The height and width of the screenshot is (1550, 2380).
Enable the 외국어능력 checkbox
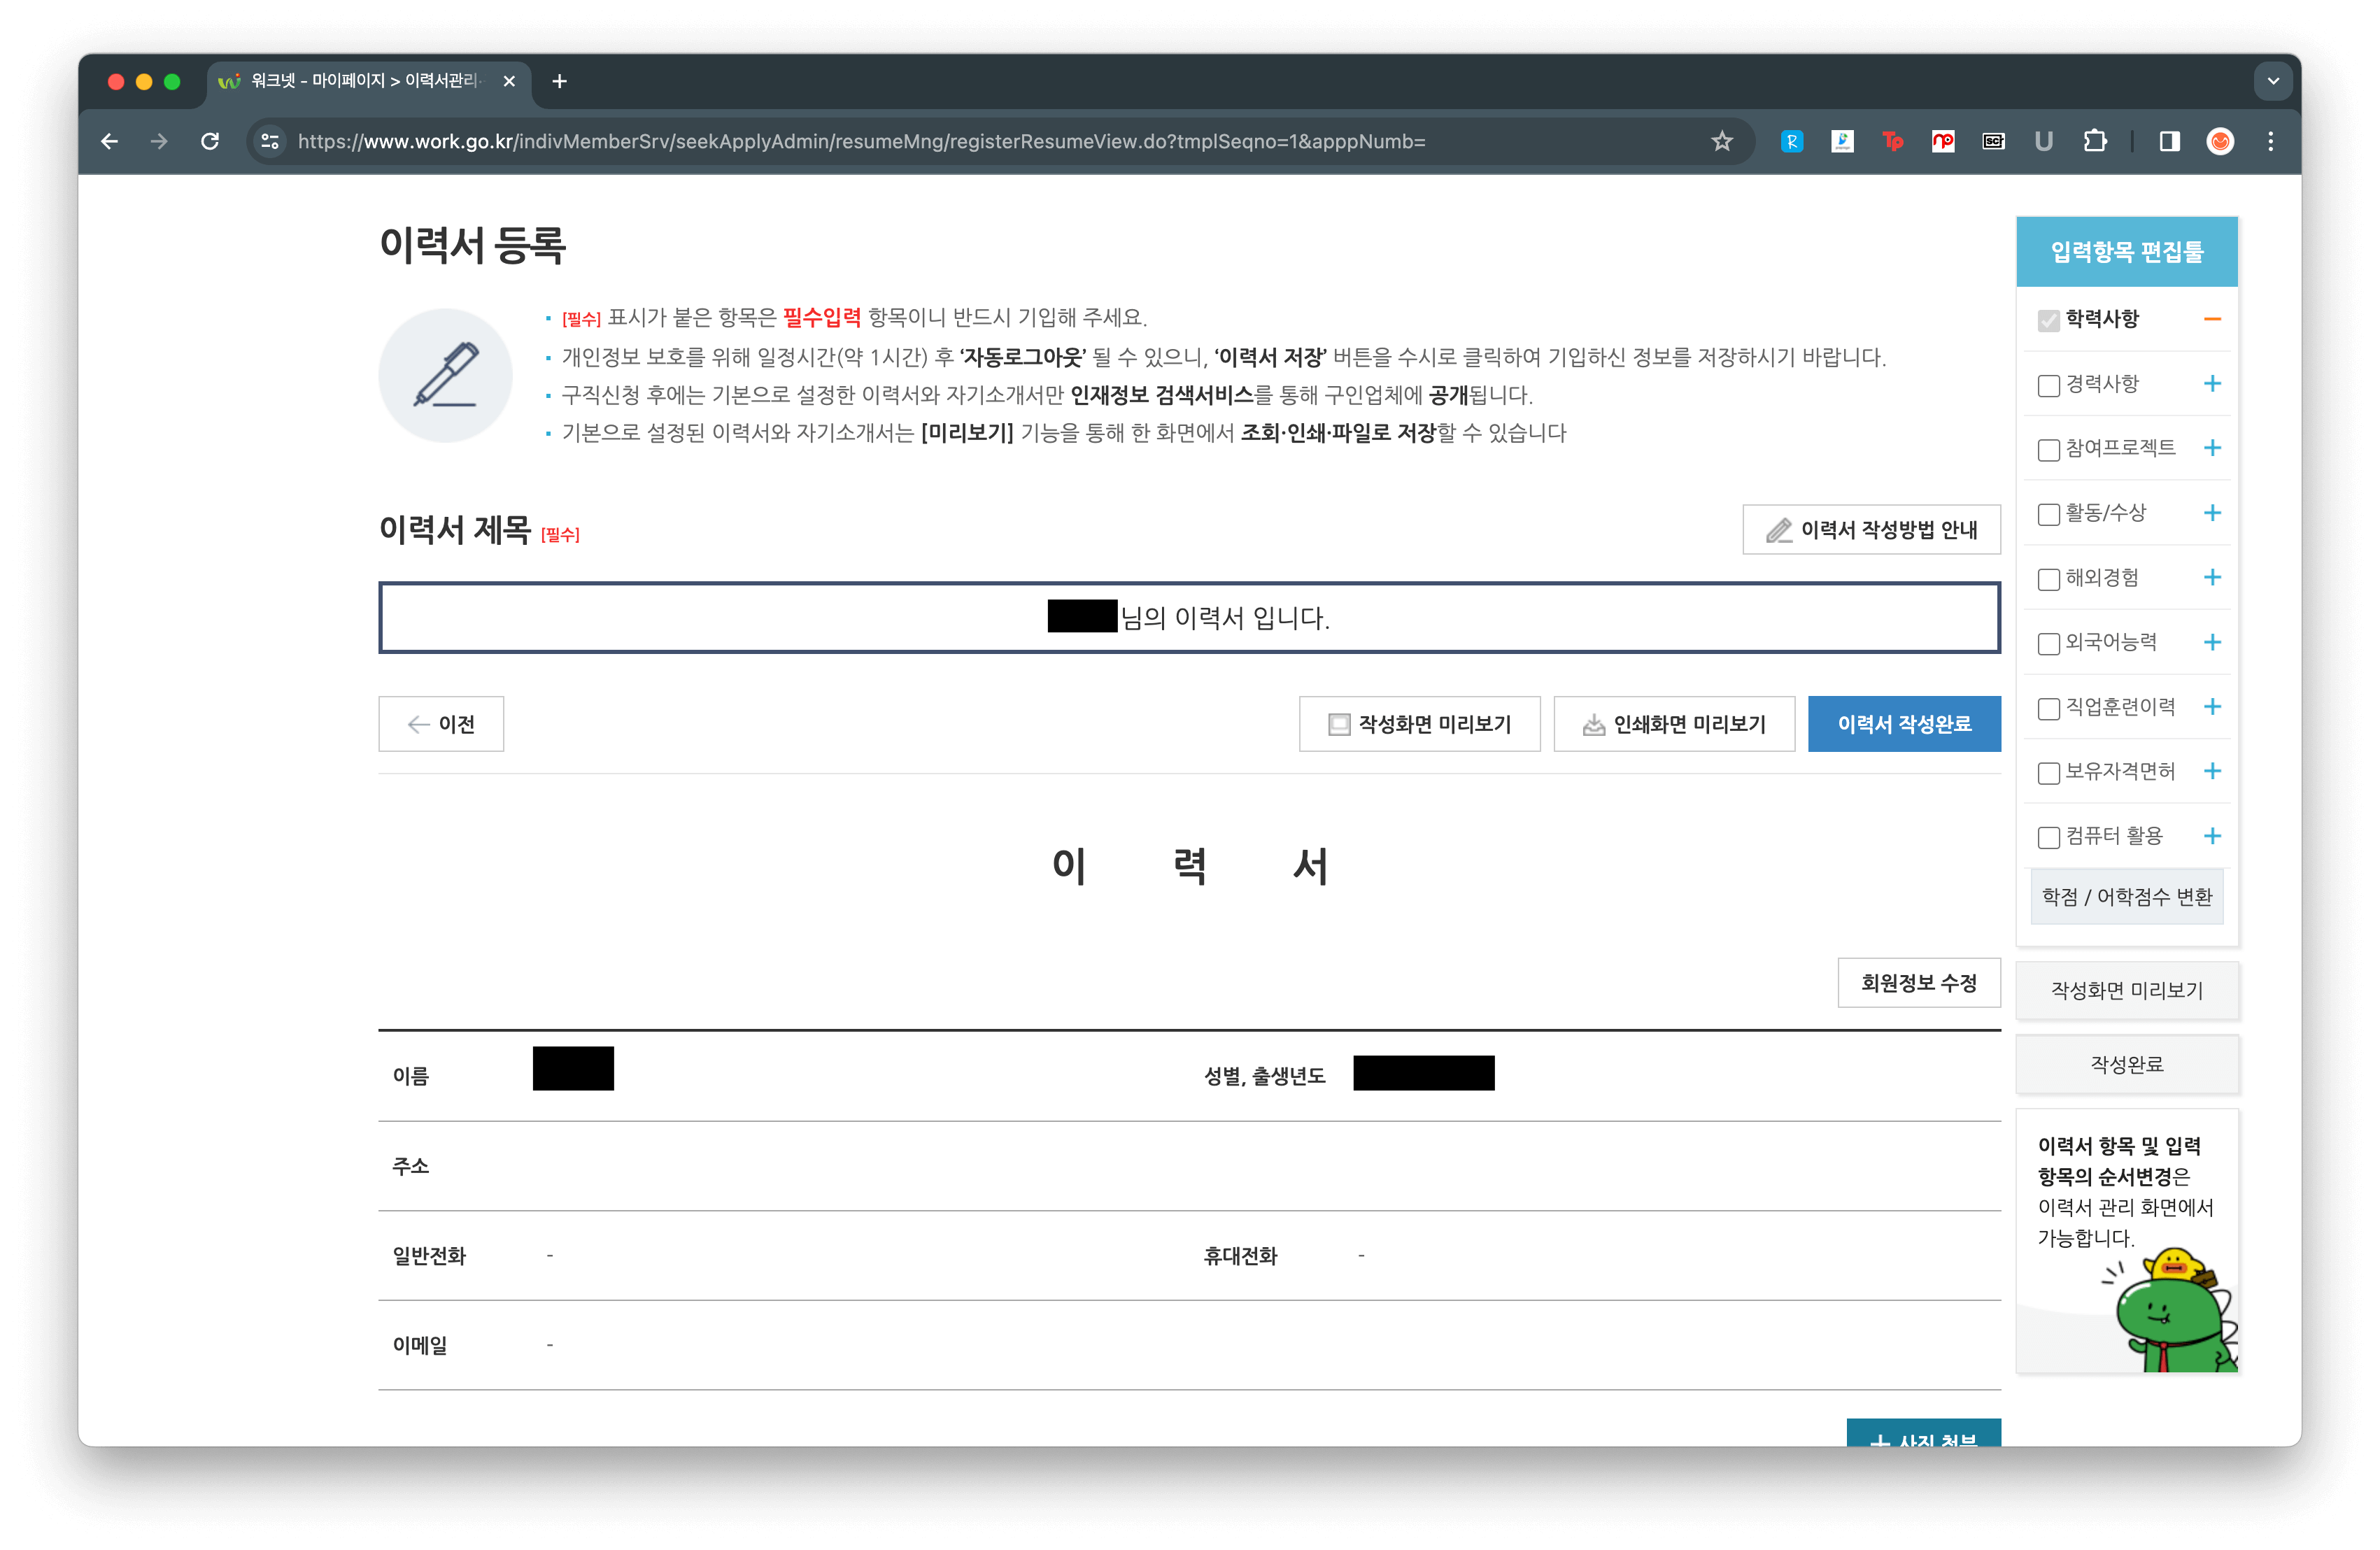(2048, 643)
